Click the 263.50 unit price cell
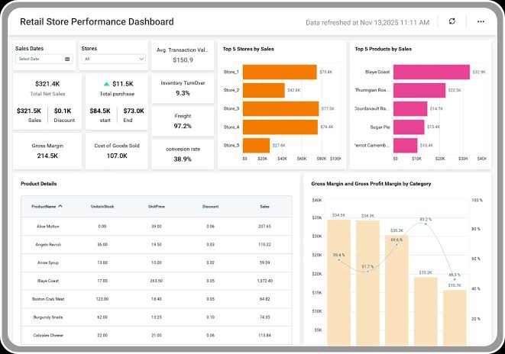505x354 pixels. (x=156, y=281)
